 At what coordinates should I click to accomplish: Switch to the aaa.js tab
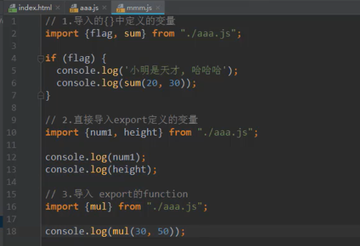(x=89, y=8)
